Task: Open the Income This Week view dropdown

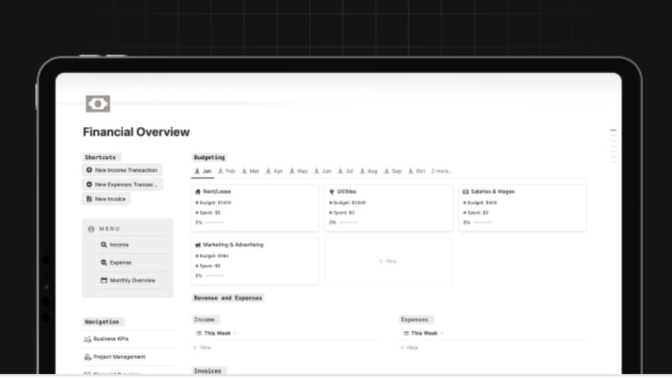Action: [216, 333]
